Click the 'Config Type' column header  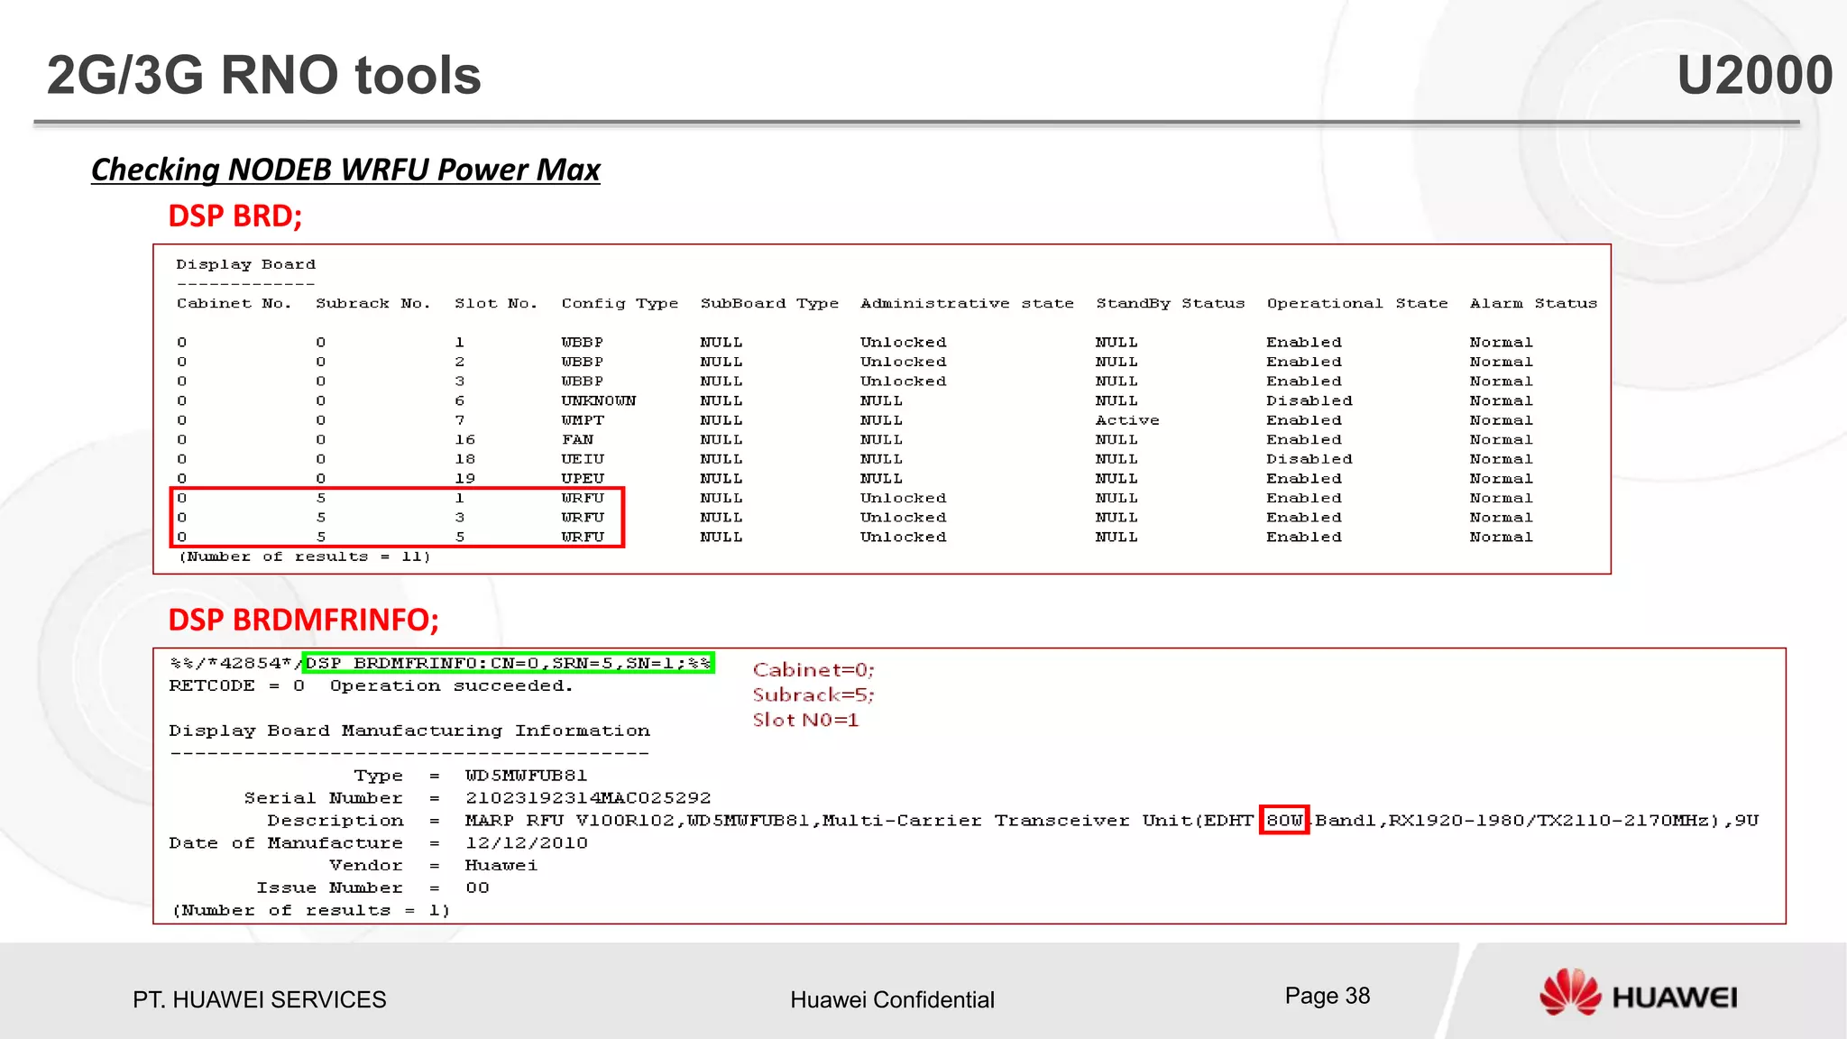[x=620, y=304]
